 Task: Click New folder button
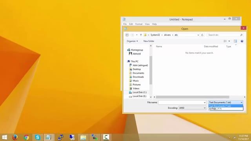pyautogui.click(x=149, y=41)
